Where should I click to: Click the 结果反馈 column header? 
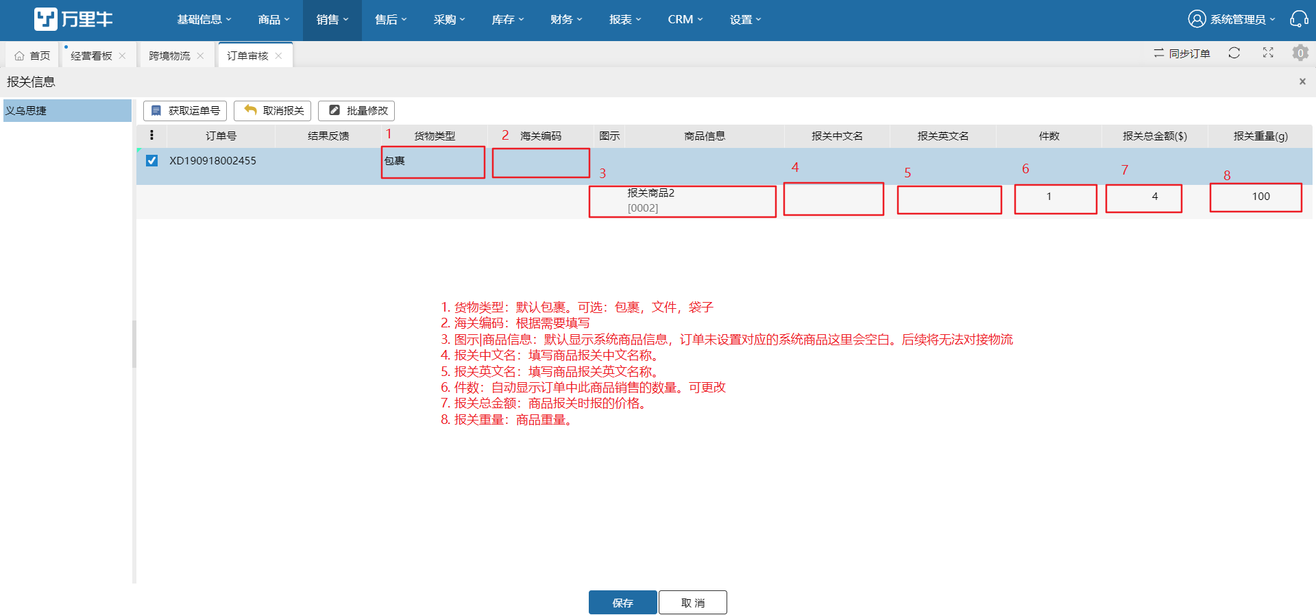328,136
